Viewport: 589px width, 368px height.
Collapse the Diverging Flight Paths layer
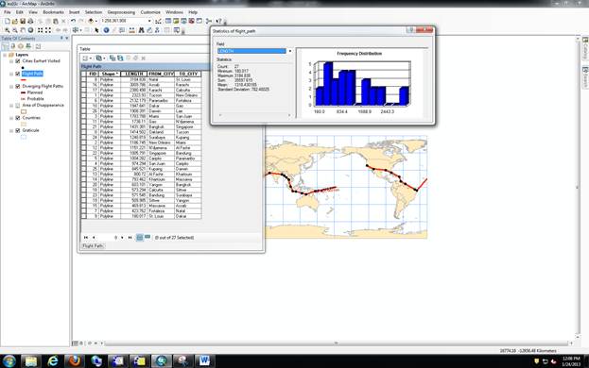[x=11, y=86]
